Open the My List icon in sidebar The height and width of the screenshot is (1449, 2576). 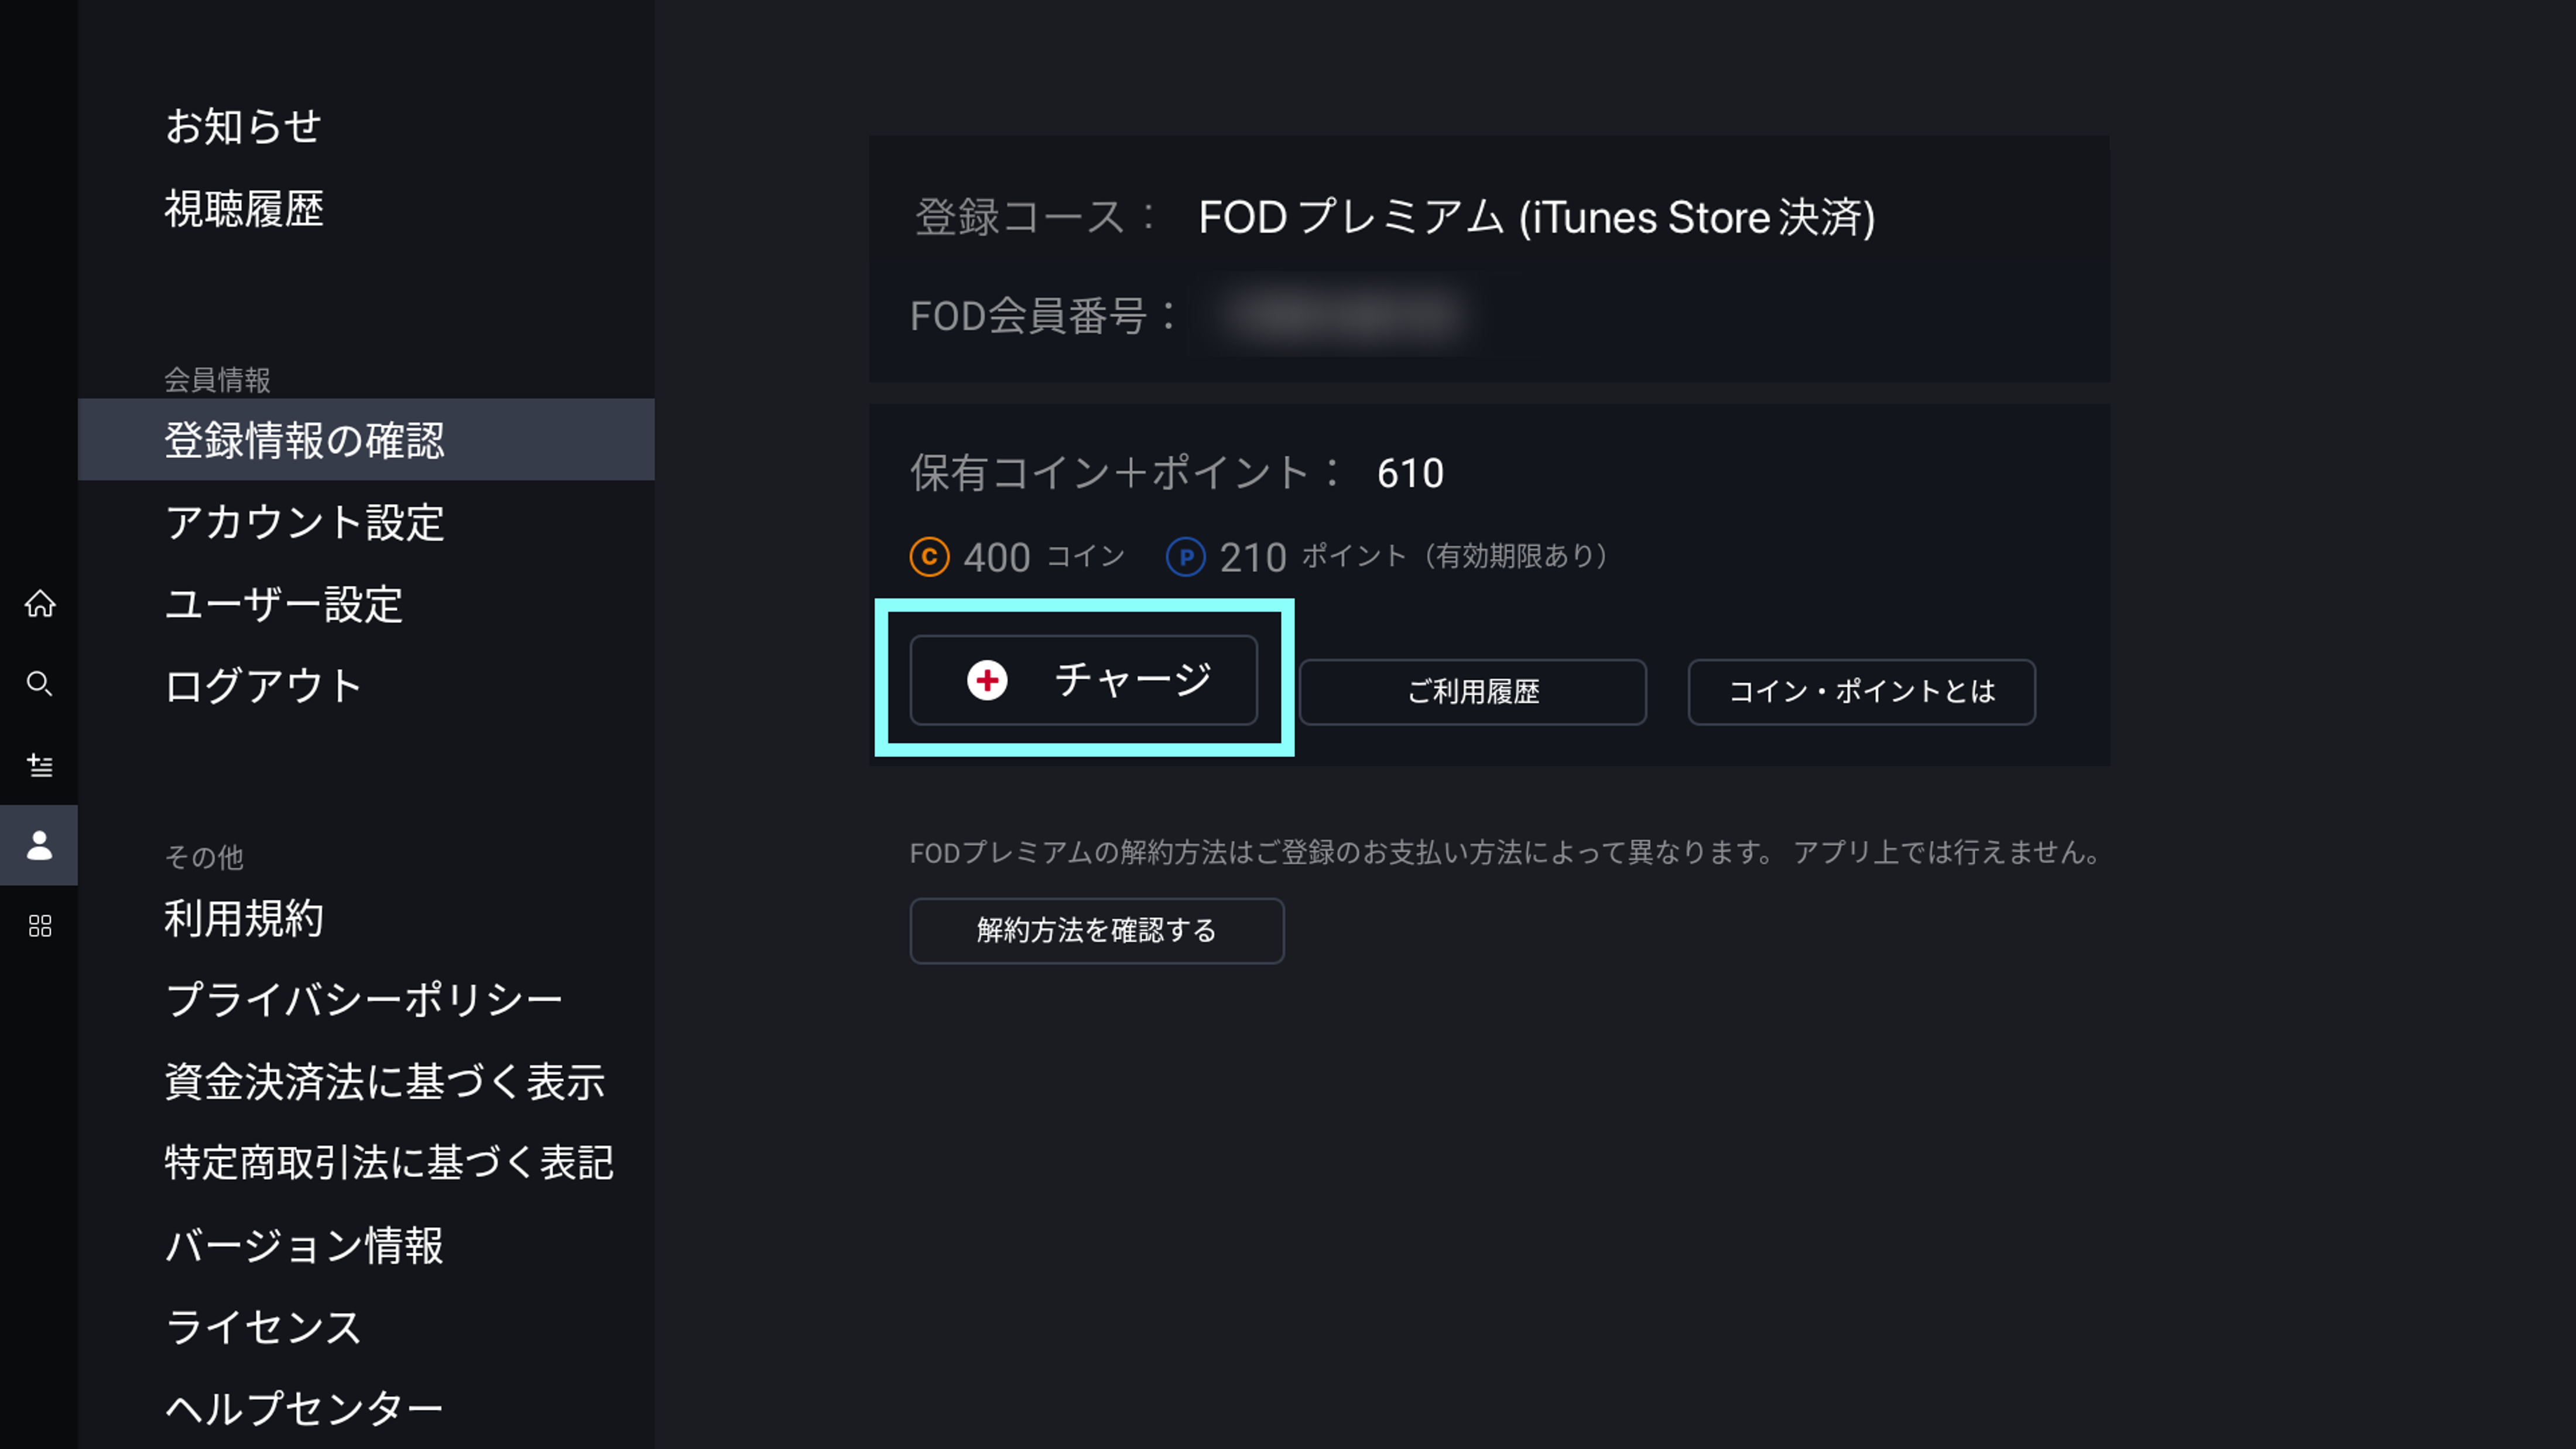click(x=40, y=765)
